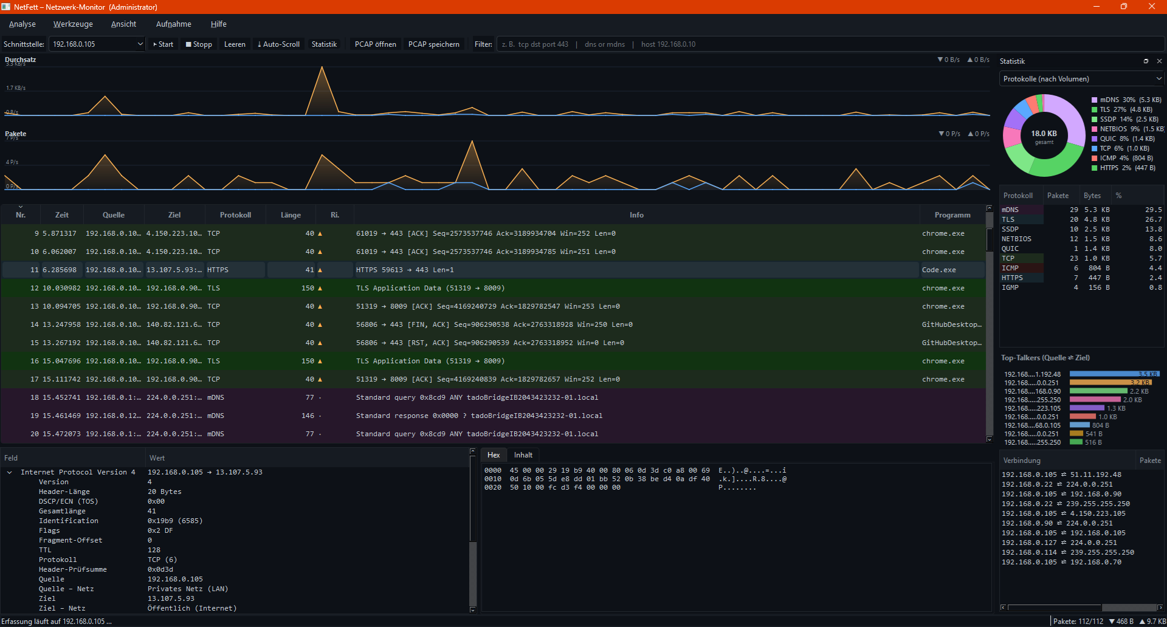Stop the capture with Stopp
Screen dimensions: 1167x627
(x=199, y=44)
